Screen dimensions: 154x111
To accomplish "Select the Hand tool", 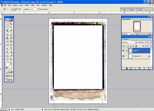I will [7, 59].
